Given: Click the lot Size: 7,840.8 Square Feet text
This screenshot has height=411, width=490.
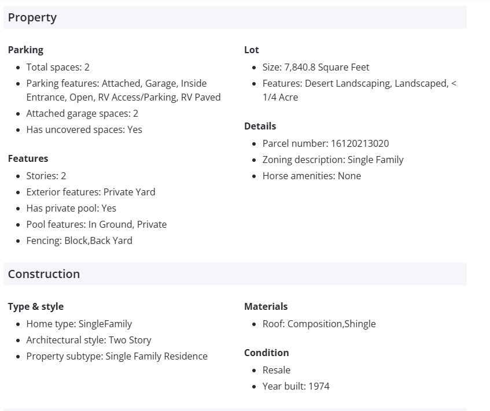Looking at the screenshot, I should point(316,67).
